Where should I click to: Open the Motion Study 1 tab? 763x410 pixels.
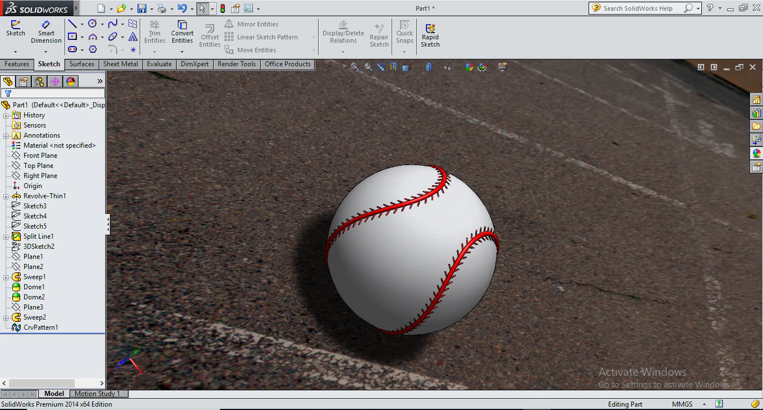pos(98,394)
